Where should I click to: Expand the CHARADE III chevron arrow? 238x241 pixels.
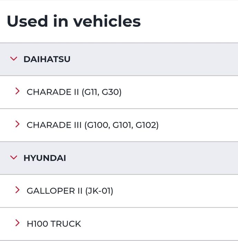coord(17,125)
